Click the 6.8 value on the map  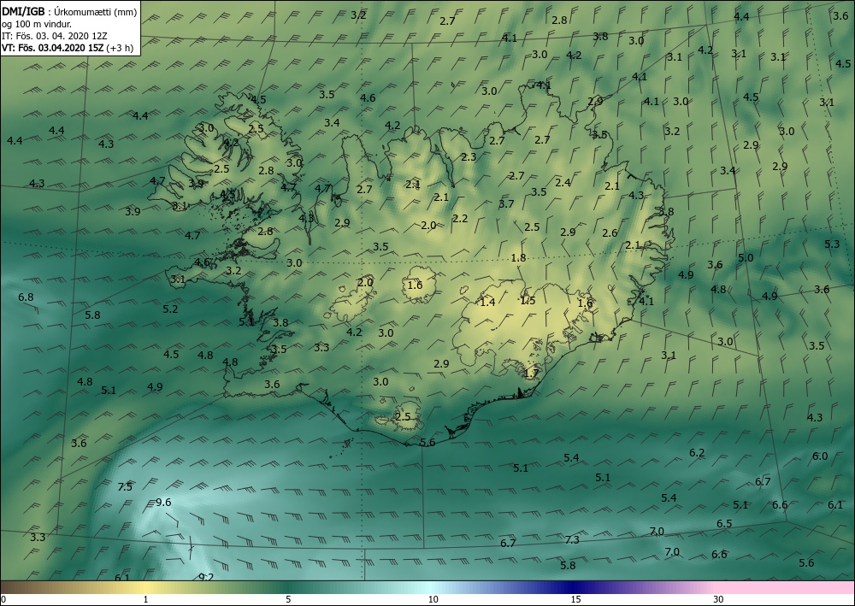pos(26,297)
